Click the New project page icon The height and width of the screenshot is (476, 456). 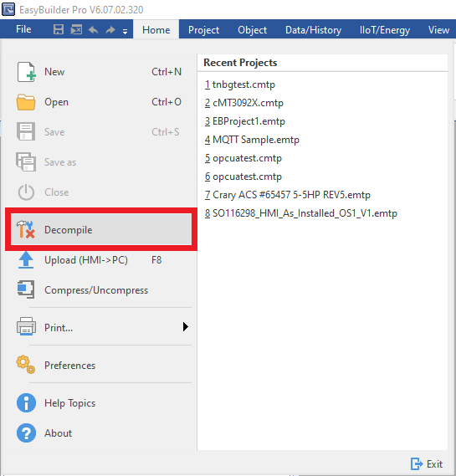point(26,72)
